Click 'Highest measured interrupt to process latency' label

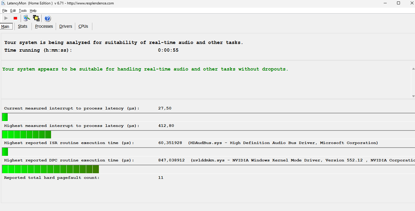click(x=72, y=126)
